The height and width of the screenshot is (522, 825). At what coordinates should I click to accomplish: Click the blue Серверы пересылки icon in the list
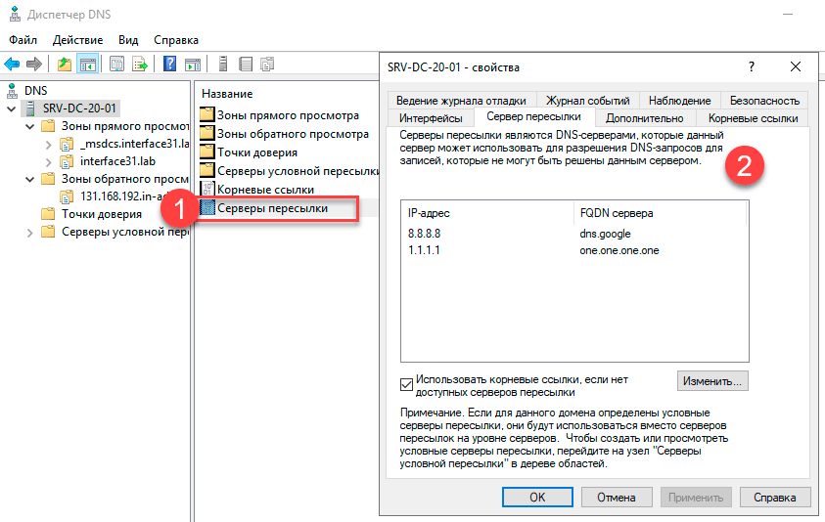point(207,208)
